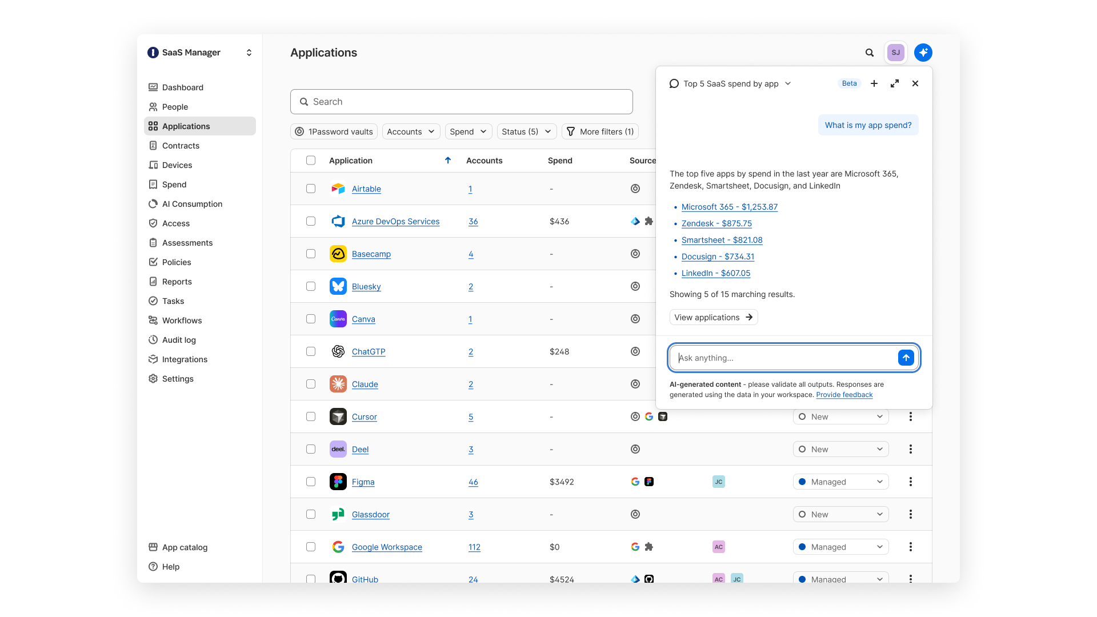This screenshot has width=1097, height=617.
Task: Open the SJ user avatar
Action: tap(896, 53)
